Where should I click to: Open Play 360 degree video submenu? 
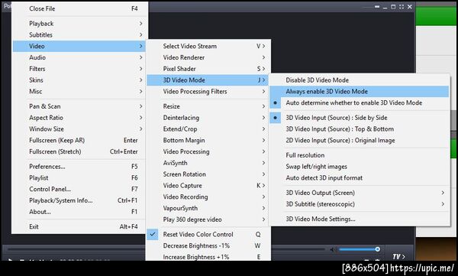[x=208, y=219]
